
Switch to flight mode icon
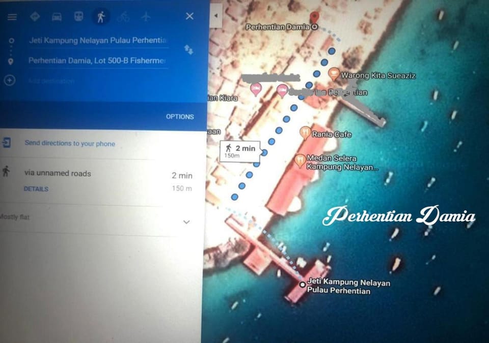coord(146,16)
